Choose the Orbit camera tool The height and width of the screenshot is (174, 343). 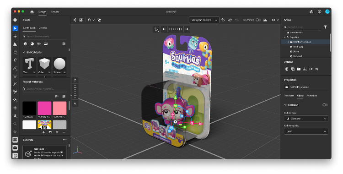pos(15,100)
